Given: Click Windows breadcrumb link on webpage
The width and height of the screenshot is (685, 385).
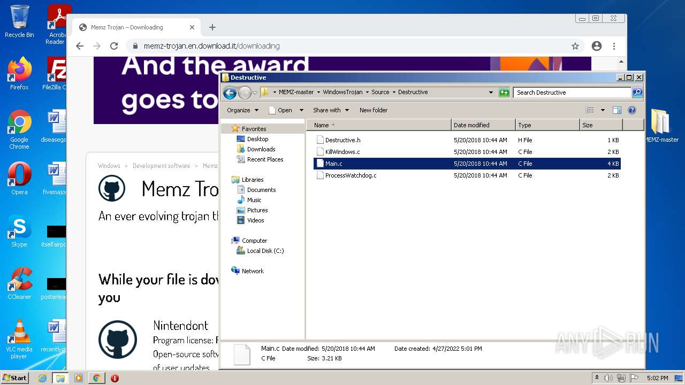Looking at the screenshot, I should (x=109, y=166).
